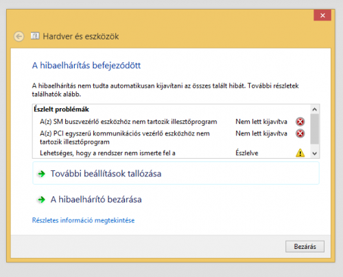Click the problem list scrollbar thumb
The image size is (343, 277).
click(315, 129)
